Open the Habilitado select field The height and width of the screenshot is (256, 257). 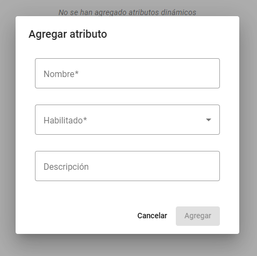pyautogui.click(x=127, y=120)
